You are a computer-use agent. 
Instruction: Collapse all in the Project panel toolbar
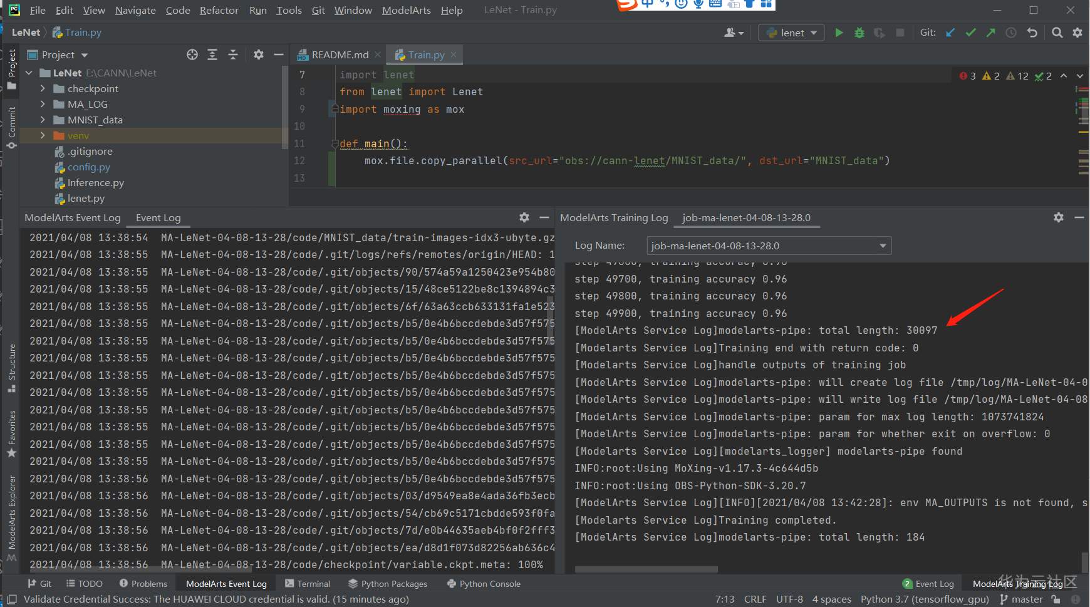[x=232, y=55]
